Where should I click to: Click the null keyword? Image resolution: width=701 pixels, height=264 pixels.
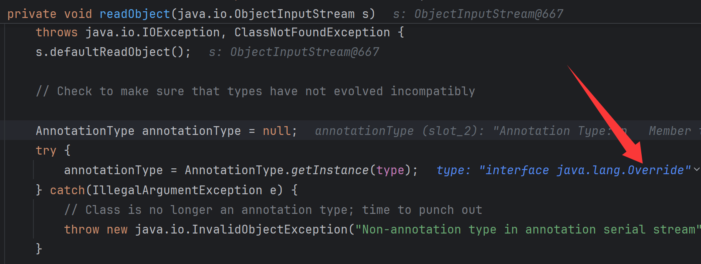pyautogui.click(x=276, y=131)
